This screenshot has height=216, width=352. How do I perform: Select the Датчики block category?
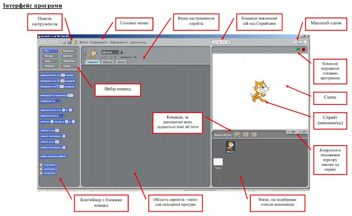[69, 56]
